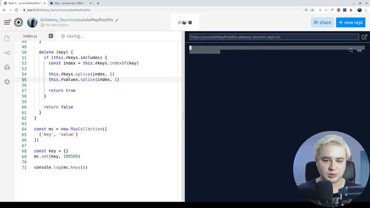Click the red adblock extension icon

339,10
